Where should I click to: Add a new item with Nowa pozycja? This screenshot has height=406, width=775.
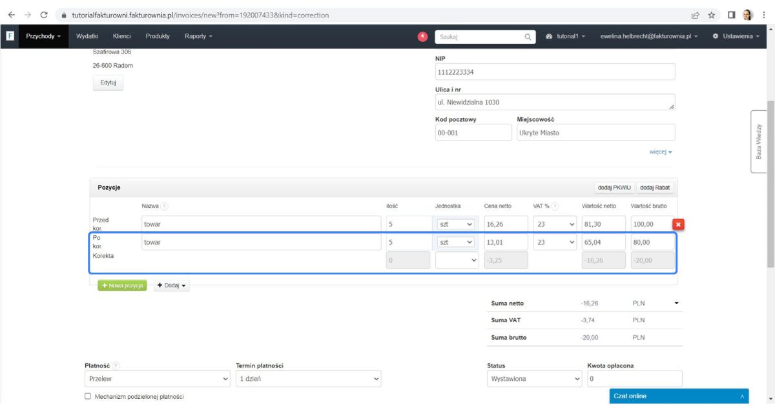[123, 285]
